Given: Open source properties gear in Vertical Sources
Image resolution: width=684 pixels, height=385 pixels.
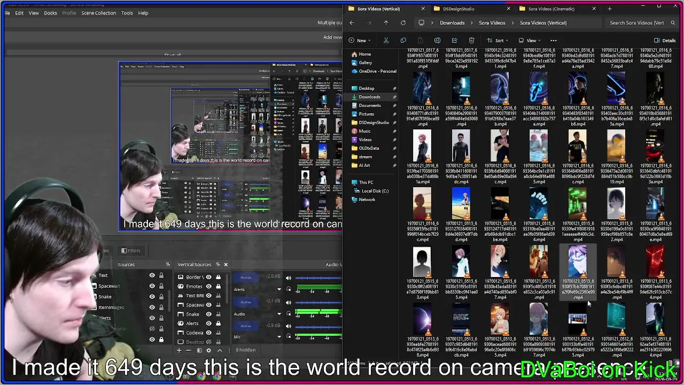Looking at the screenshot, I should point(209,350).
